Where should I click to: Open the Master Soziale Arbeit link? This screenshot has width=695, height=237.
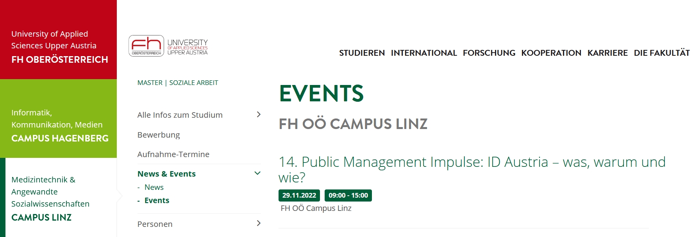click(178, 83)
